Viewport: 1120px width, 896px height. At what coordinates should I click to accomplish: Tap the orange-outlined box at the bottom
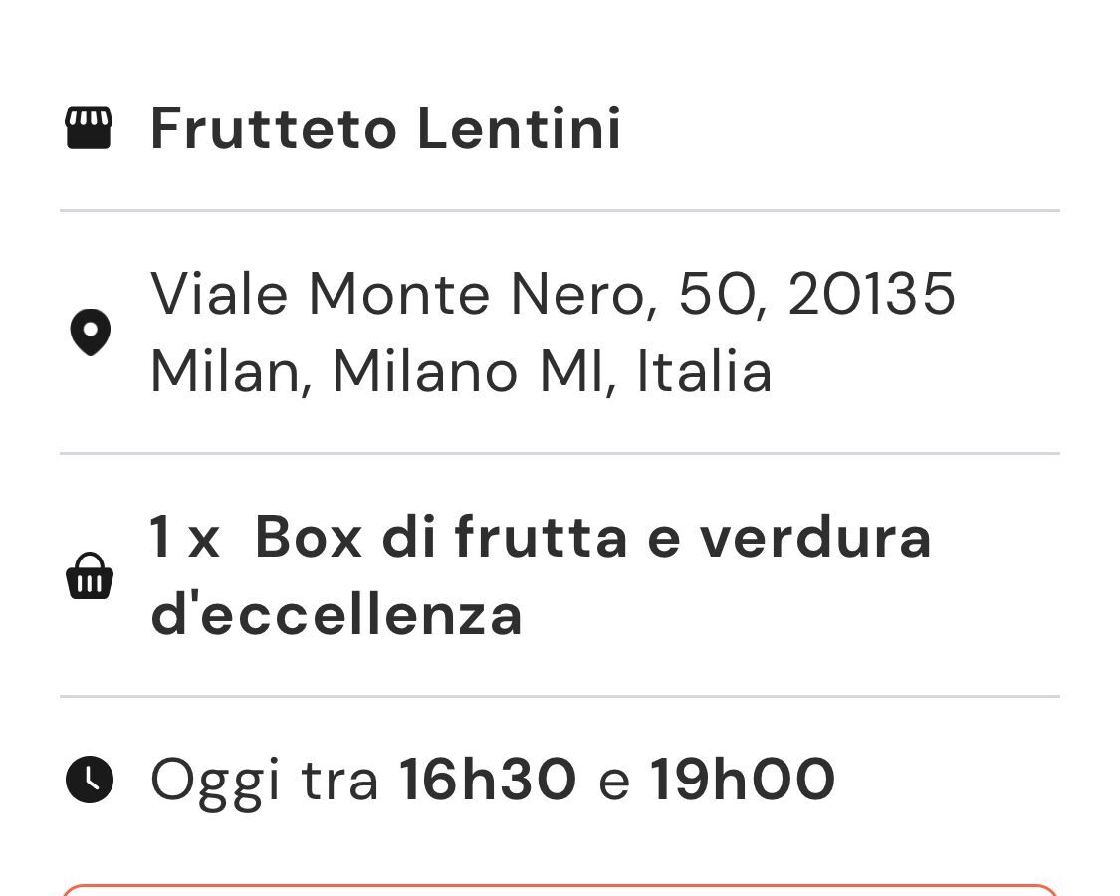(560, 890)
